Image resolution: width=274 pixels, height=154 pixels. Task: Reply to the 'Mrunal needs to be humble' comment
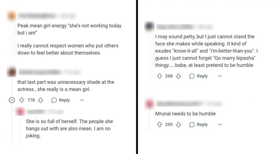pos(199,124)
